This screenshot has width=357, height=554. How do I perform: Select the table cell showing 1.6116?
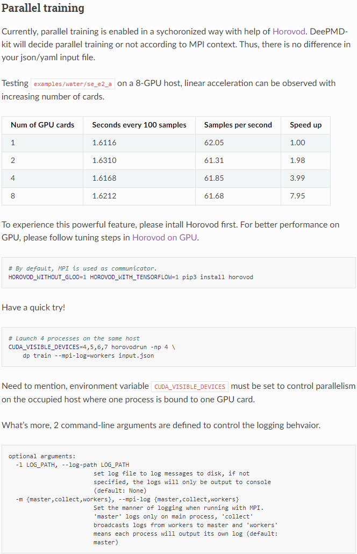click(x=104, y=143)
